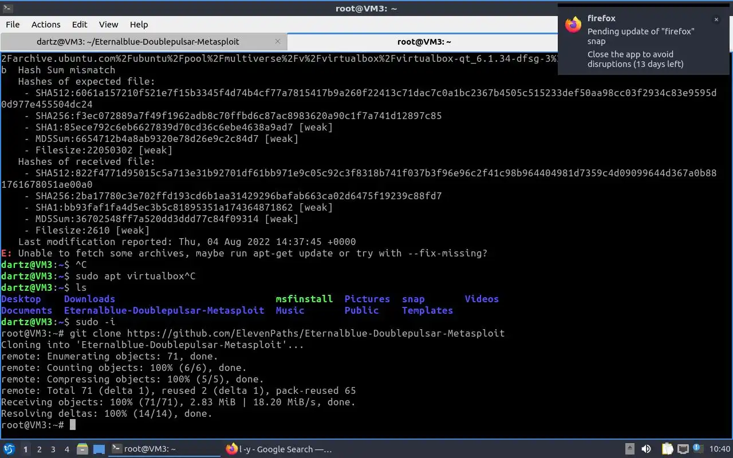Open the volume control speaker icon
Screen dimensions: 733x458
coord(646,449)
